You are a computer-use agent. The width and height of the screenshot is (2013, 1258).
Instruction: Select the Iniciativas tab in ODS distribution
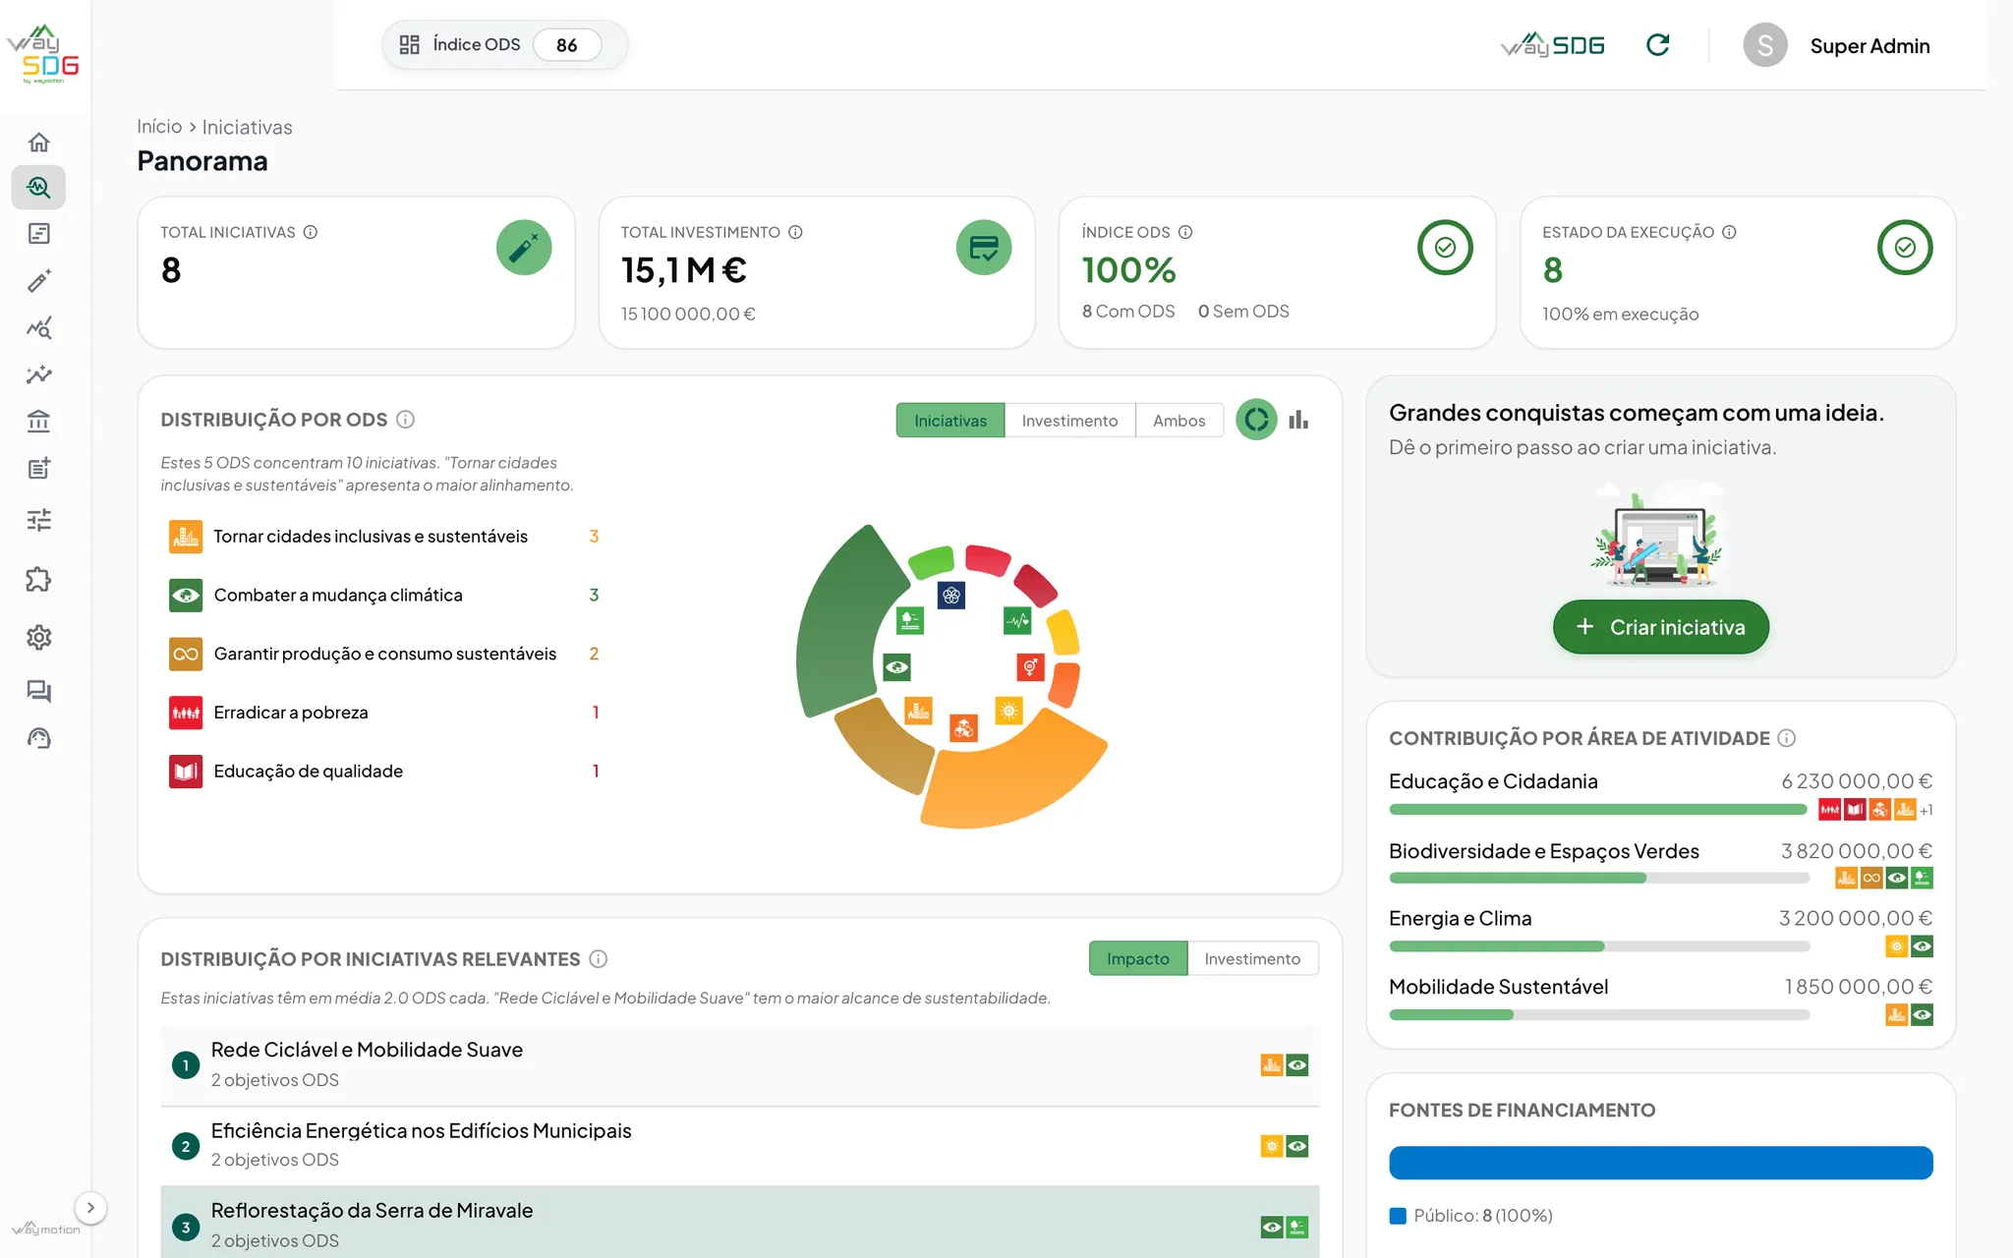point(949,421)
